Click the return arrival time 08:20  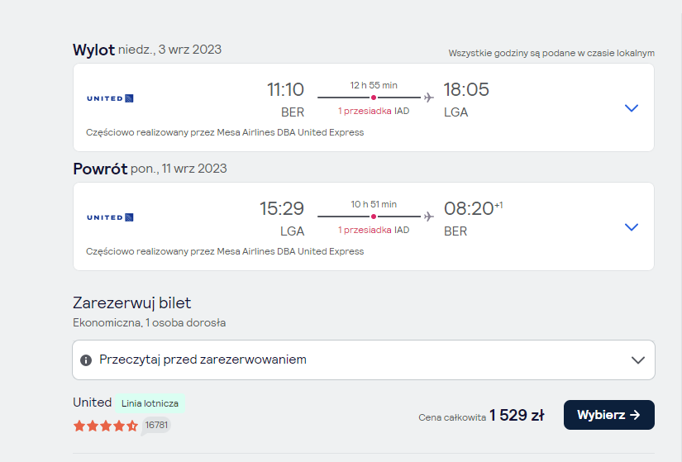pyautogui.click(x=469, y=209)
